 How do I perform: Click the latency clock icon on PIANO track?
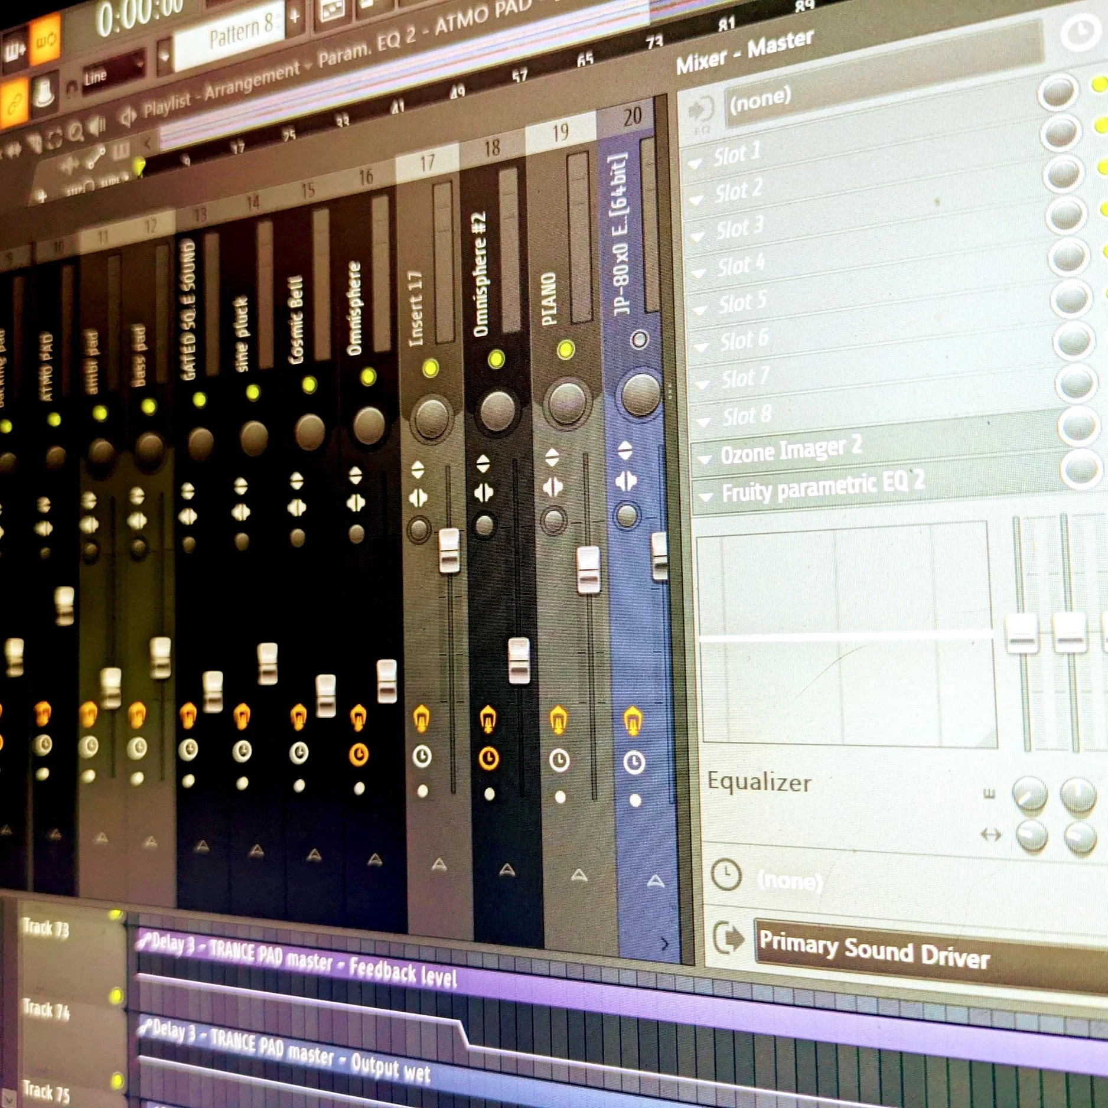click(x=559, y=760)
